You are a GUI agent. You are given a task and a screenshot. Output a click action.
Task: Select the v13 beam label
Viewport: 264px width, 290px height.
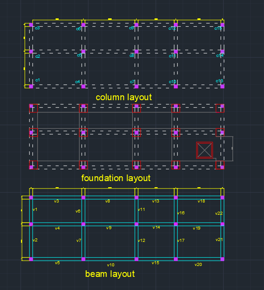tap(156, 201)
